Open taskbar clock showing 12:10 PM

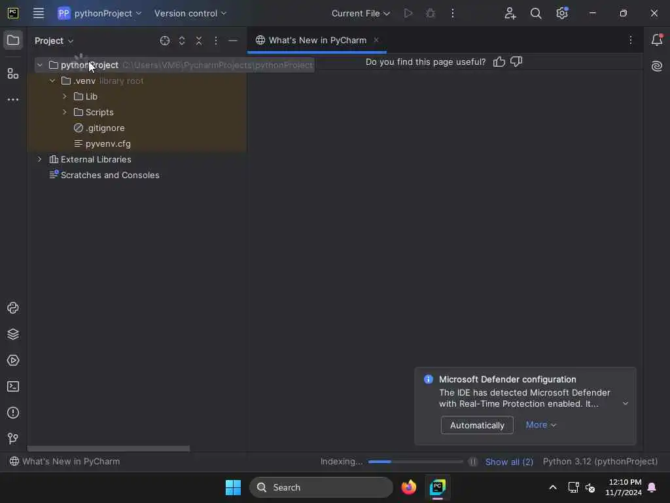624,487
